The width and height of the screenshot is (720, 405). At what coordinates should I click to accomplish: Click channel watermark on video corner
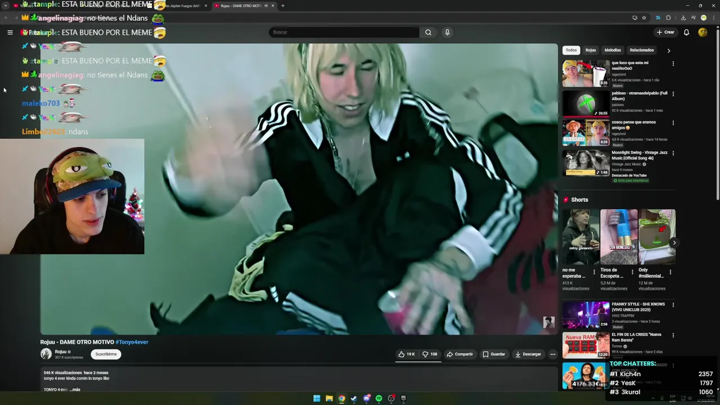[548, 322]
